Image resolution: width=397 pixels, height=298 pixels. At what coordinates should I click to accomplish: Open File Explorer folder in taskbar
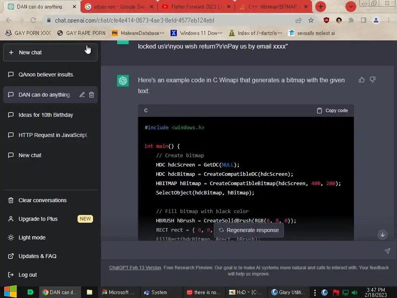90,292
